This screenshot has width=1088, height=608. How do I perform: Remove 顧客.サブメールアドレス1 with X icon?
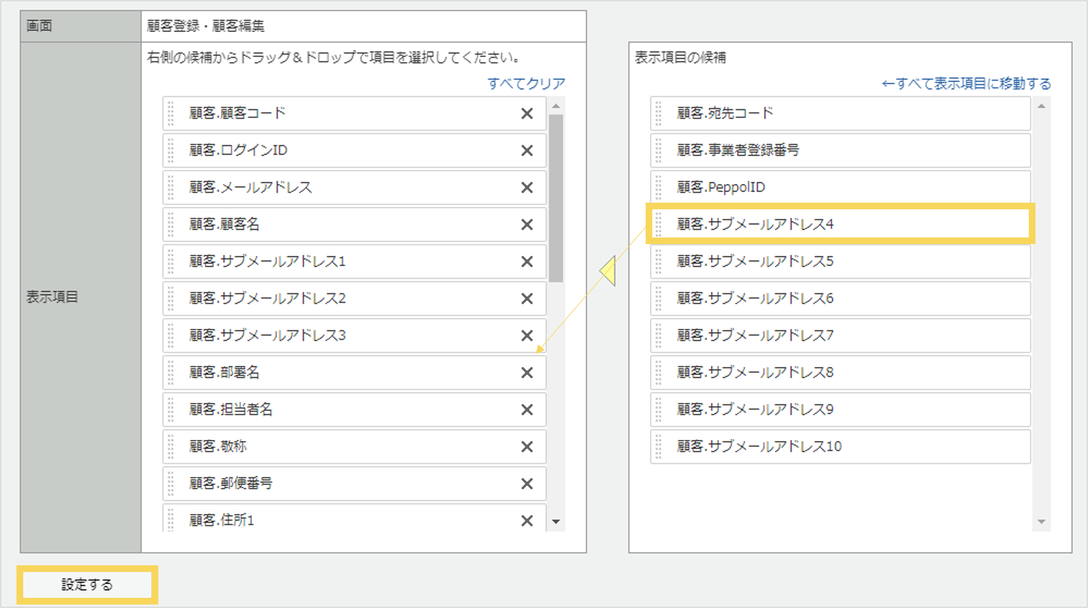[527, 262]
